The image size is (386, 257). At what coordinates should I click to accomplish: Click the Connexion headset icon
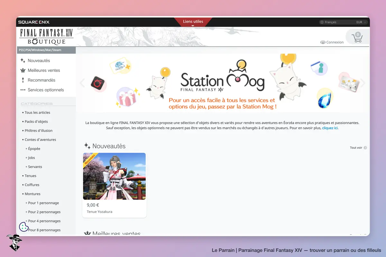pyautogui.click(x=323, y=42)
